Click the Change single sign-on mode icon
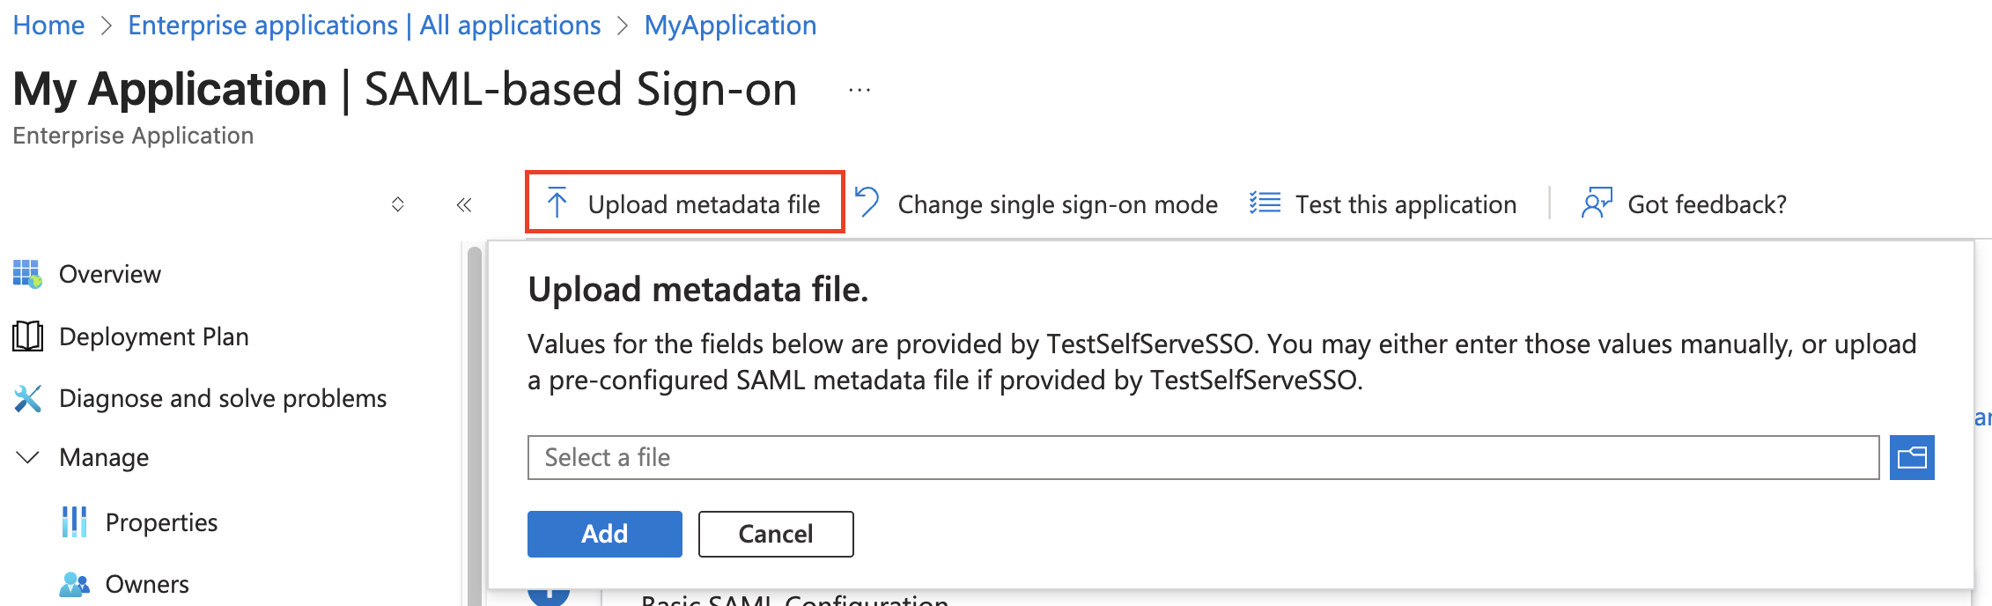Viewport: 1992px width, 606px height. (x=867, y=202)
